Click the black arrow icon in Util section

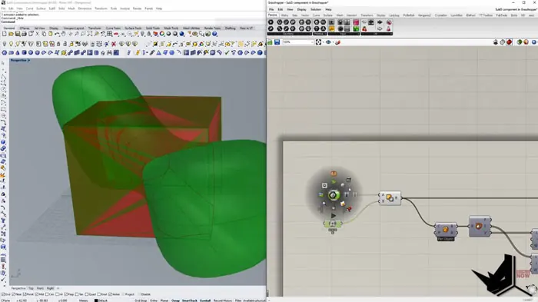380,22
